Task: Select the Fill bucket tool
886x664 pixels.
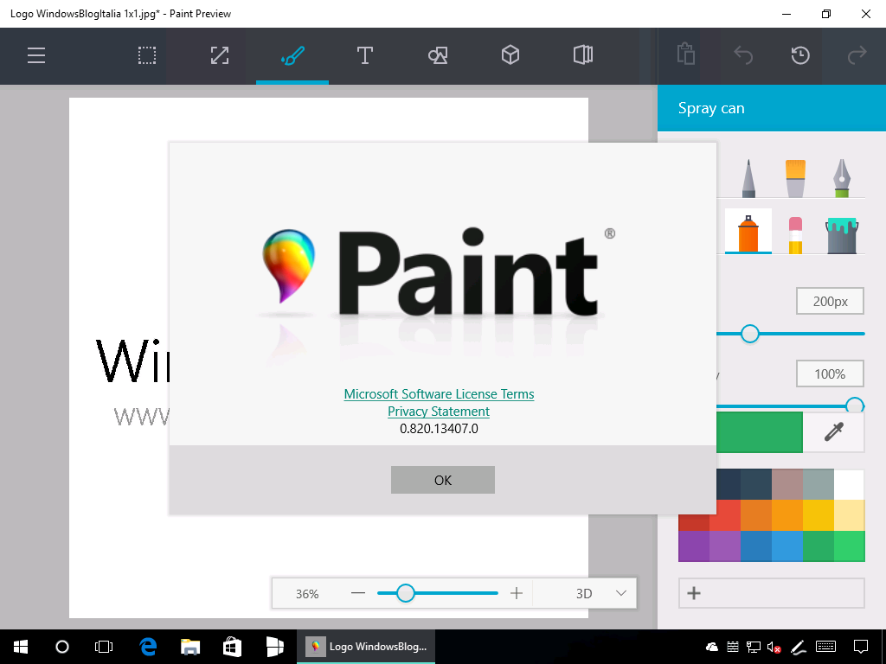Action: (839, 232)
